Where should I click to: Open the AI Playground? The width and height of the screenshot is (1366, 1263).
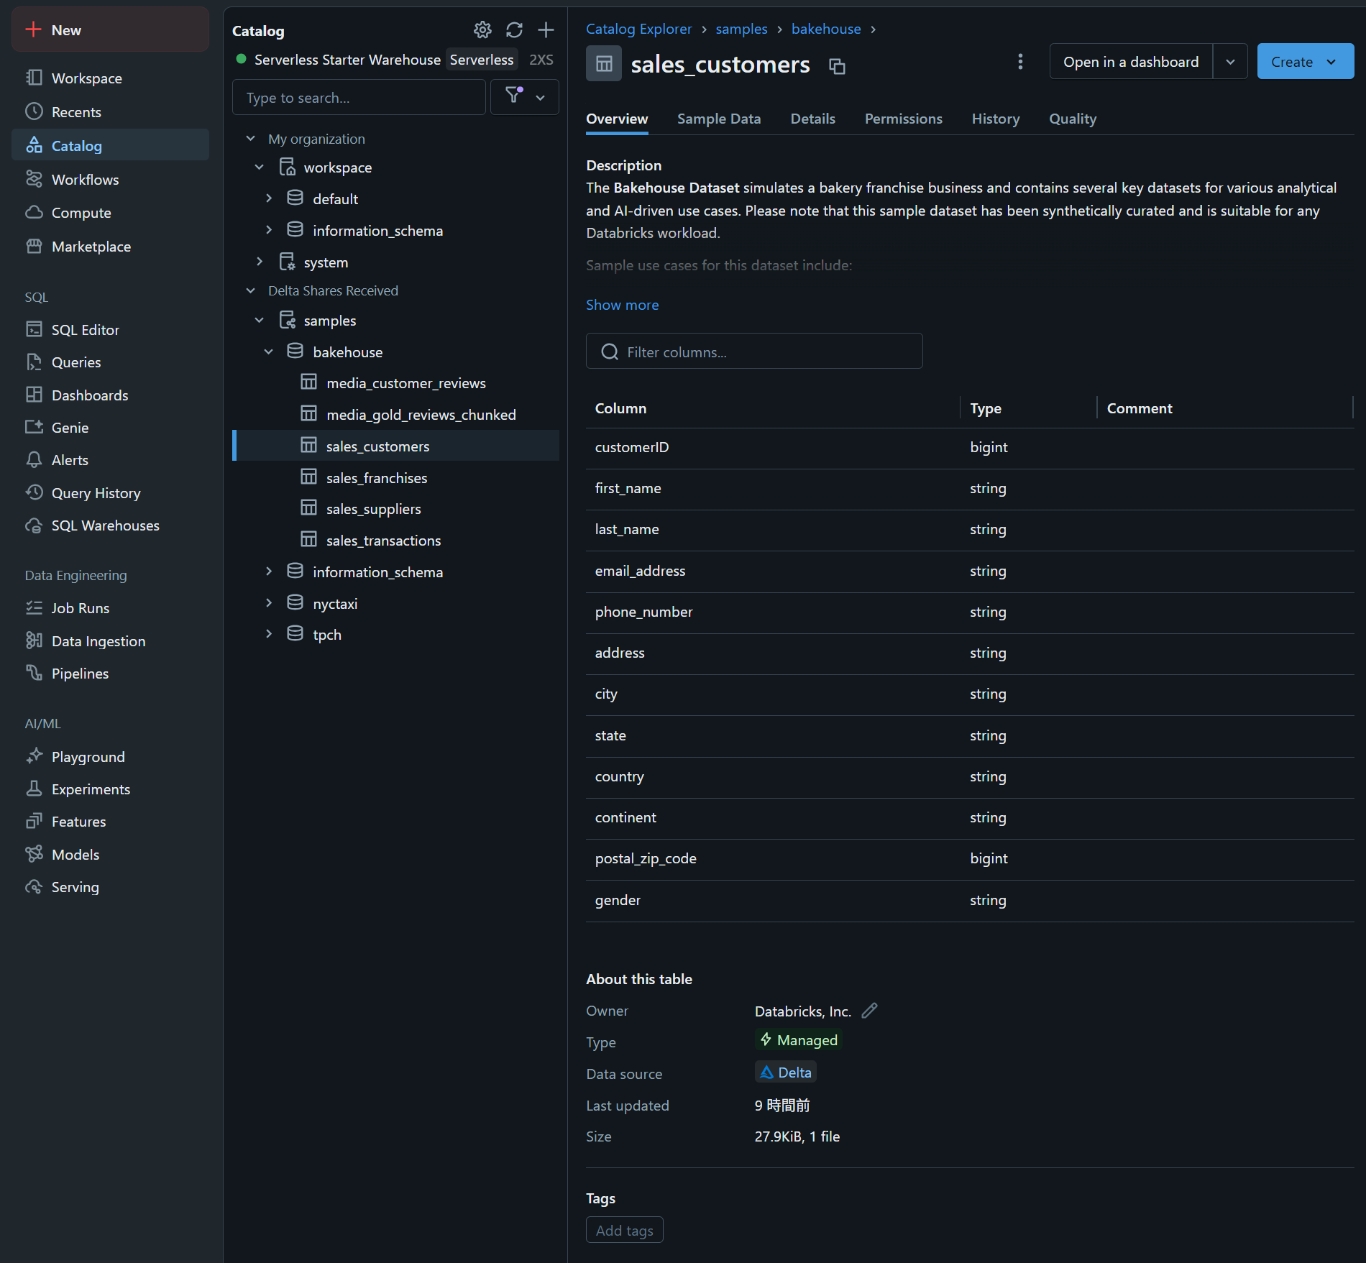[x=110, y=756]
